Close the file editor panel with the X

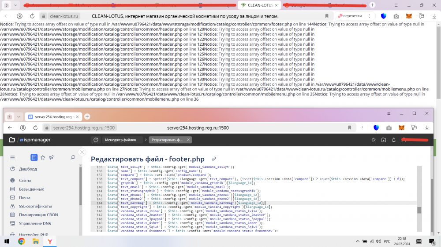pyautogui.click(x=82, y=152)
